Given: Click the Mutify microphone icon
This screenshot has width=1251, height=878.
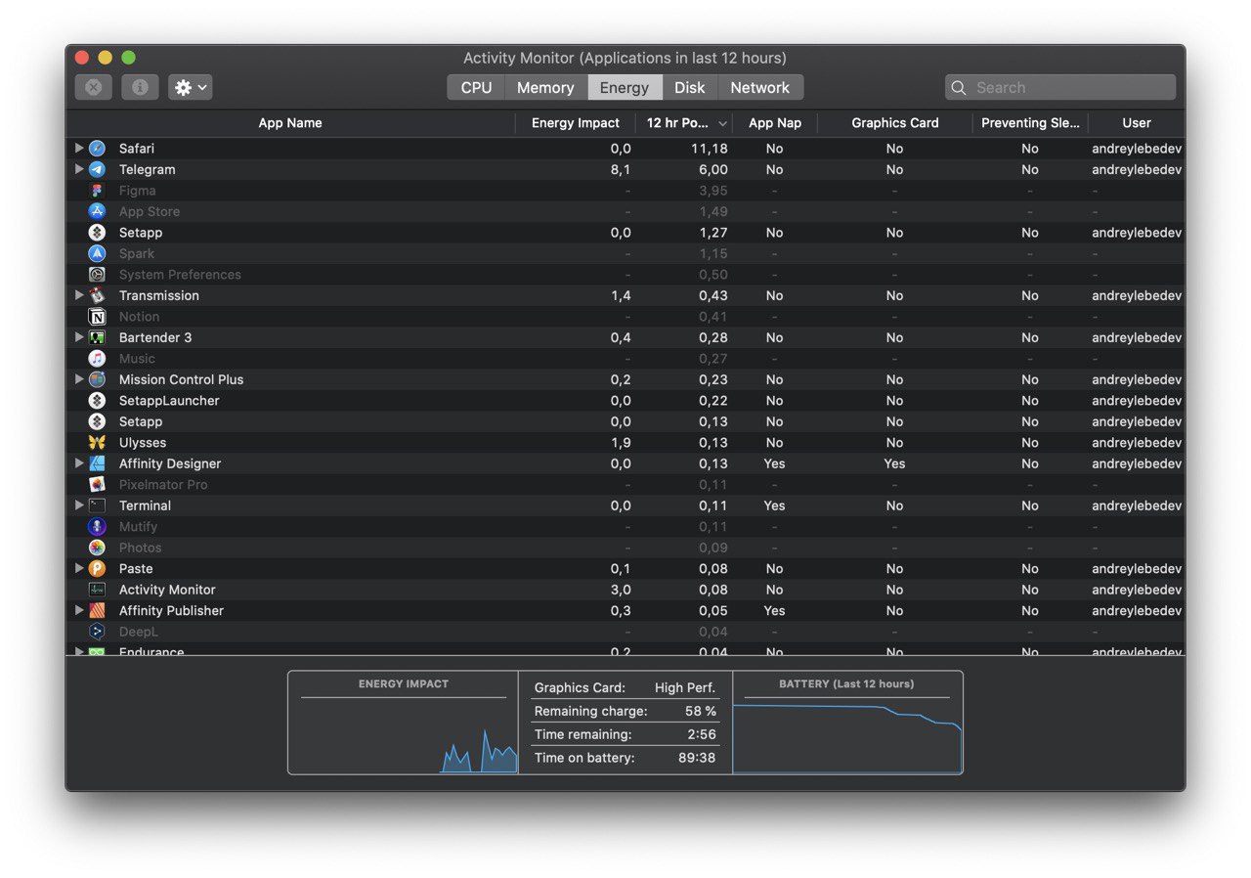Looking at the screenshot, I should [97, 527].
